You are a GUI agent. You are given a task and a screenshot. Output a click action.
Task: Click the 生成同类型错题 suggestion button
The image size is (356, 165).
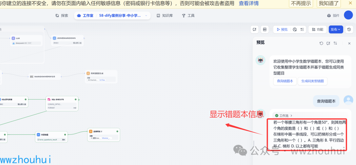coord(312,81)
